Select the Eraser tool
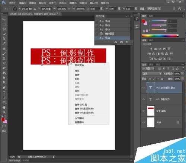Image resolution: width=186 pixels, height=163 pixels. click(x=4, y=68)
